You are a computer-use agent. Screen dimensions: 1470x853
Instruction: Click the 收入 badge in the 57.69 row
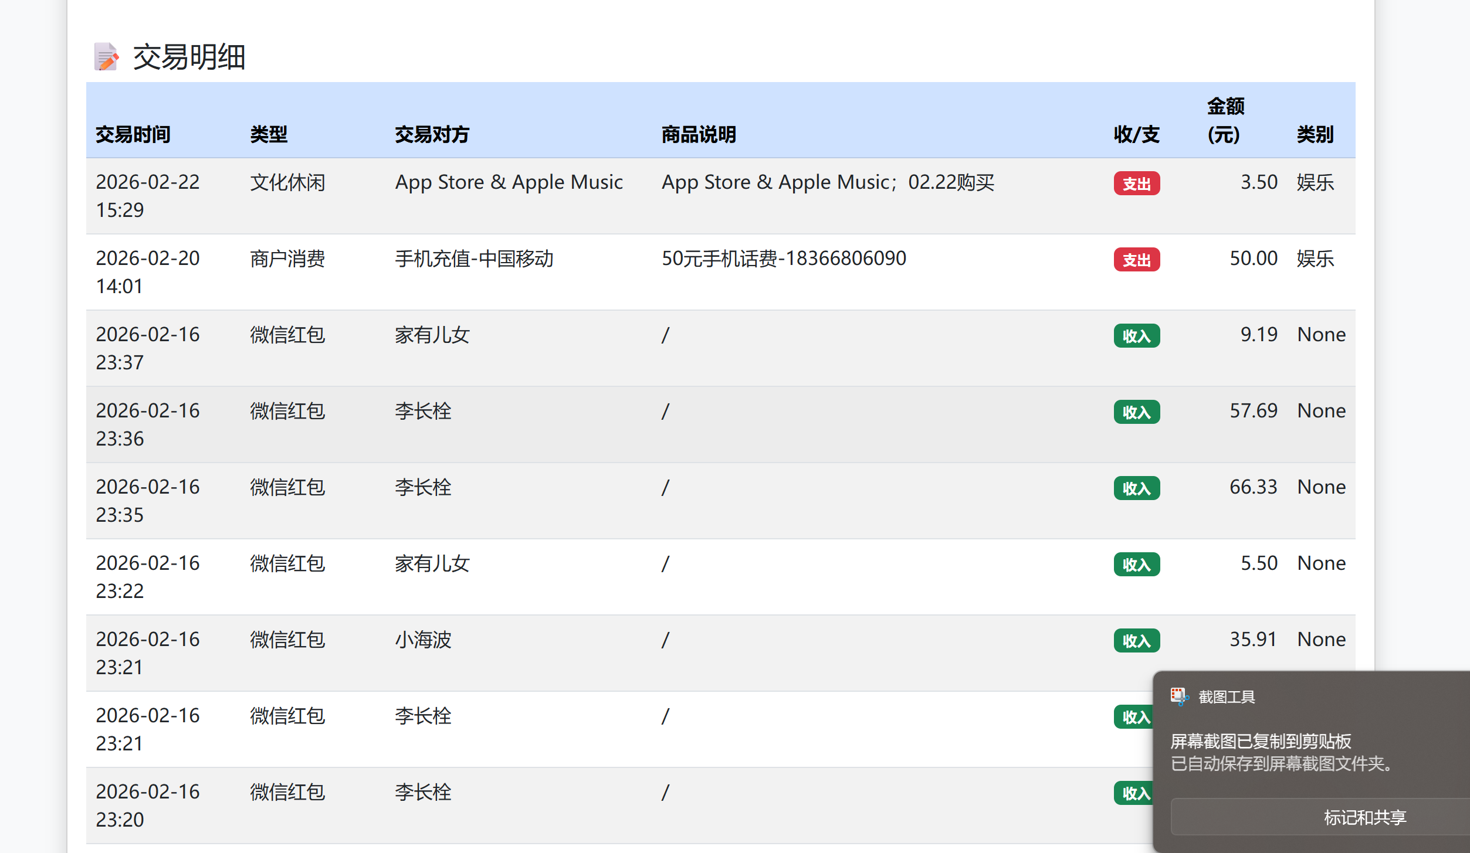1136,412
